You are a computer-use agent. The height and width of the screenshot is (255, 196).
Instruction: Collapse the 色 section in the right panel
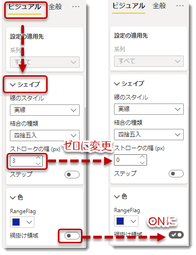click(117, 197)
